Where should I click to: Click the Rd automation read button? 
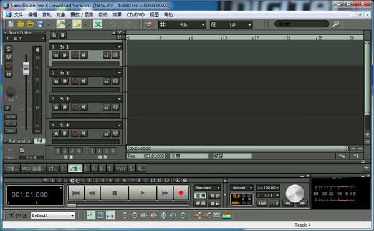pos(39,141)
